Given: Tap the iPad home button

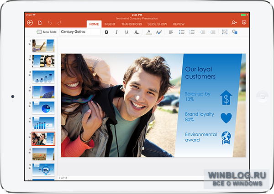Looking at the screenshot, I should 262,97.
